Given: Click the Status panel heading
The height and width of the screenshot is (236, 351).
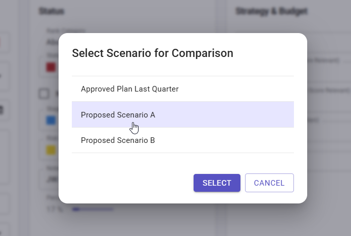Looking at the screenshot, I should [x=51, y=11].
